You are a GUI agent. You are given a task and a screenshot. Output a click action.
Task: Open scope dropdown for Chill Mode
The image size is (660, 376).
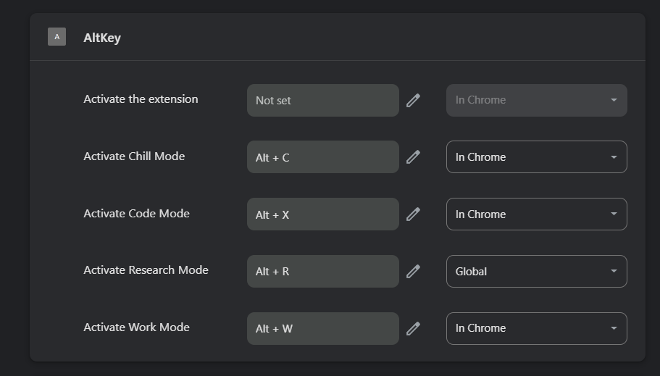536,157
